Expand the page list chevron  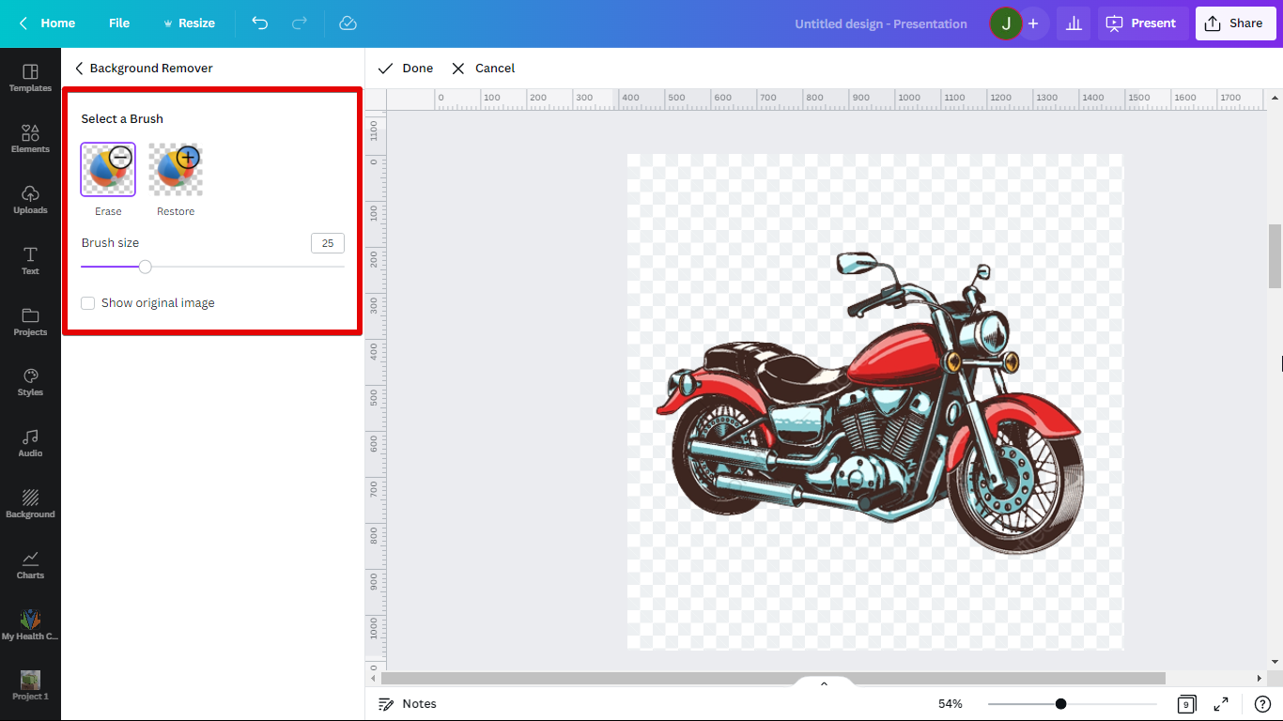point(824,683)
